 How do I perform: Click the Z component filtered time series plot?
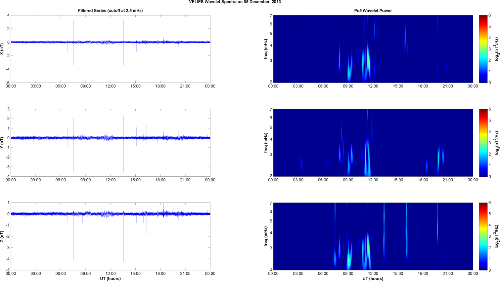click(110, 236)
